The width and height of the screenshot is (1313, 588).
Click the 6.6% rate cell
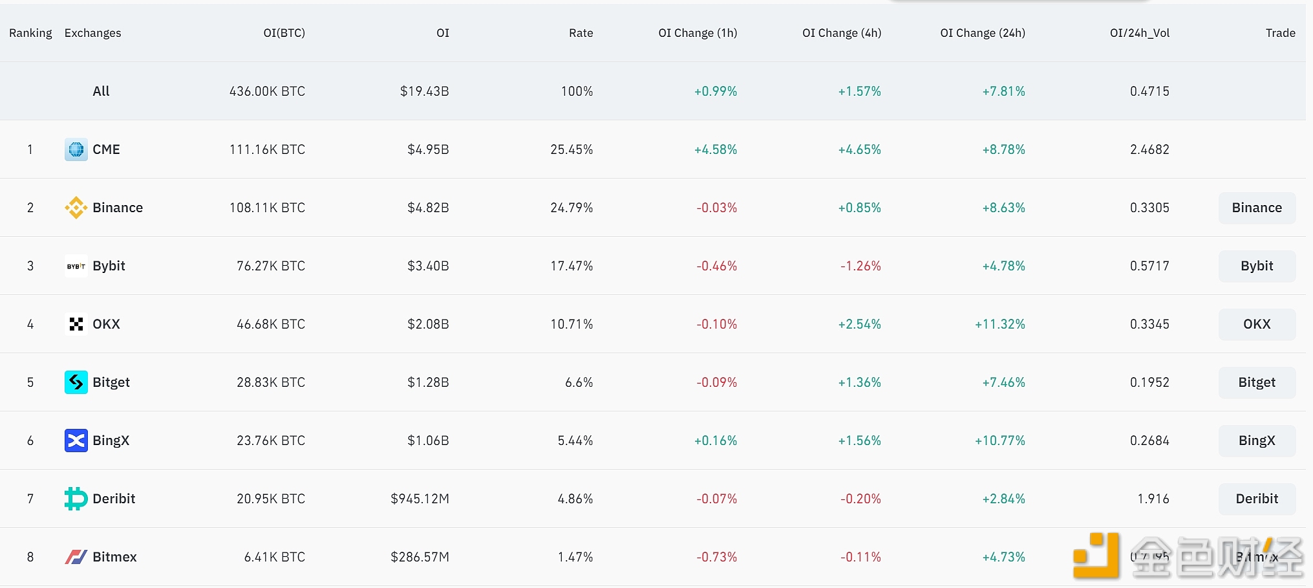pyautogui.click(x=579, y=382)
